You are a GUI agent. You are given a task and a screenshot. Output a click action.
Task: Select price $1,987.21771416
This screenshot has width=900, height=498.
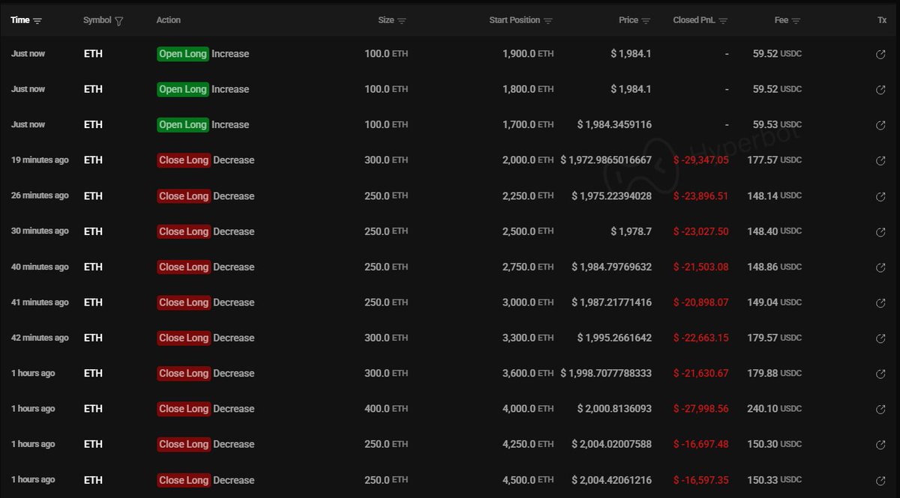[611, 303]
